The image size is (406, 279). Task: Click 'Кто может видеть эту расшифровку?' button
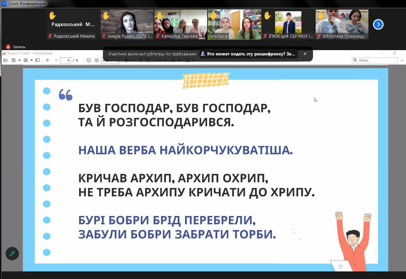click(248, 54)
